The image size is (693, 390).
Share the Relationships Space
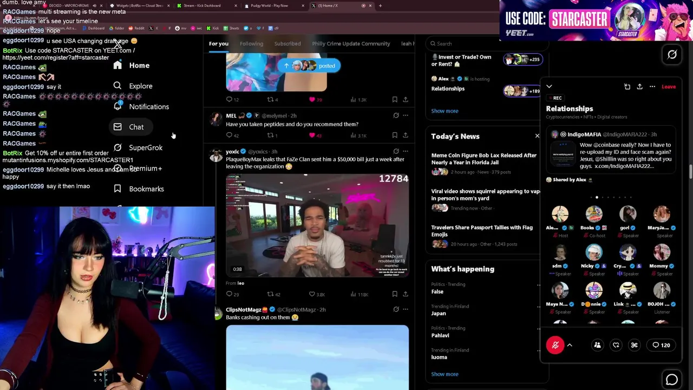639,87
